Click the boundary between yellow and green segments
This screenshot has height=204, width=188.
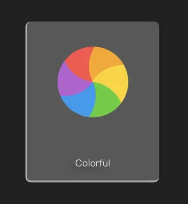click(x=112, y=89)
